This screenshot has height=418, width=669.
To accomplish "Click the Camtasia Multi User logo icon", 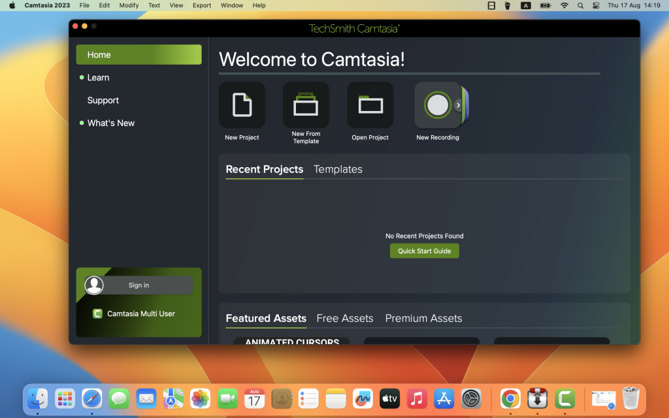I will pyautogui.click(x=97, y=314).
